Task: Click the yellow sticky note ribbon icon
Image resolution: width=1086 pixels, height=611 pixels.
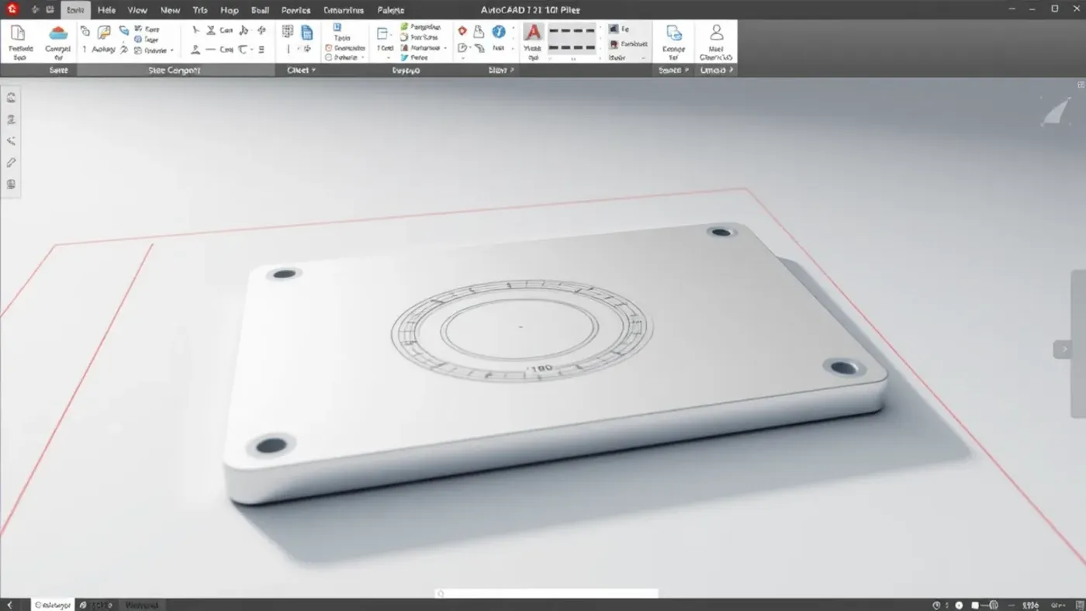Action: coord(103,32)
